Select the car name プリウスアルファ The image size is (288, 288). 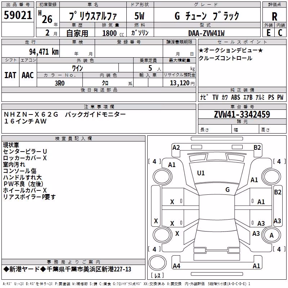point(93,16)
